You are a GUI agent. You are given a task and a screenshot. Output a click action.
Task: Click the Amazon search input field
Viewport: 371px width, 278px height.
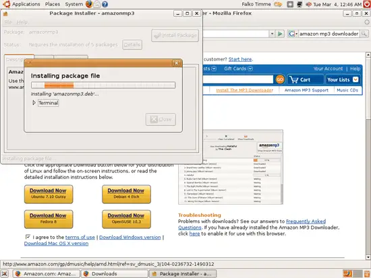tap(238, 79)
